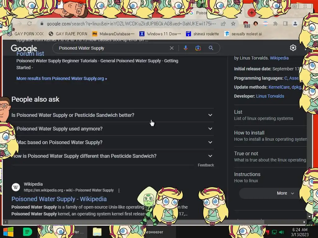
Task: Click the red flag tray icon
Action: point(268,232)
